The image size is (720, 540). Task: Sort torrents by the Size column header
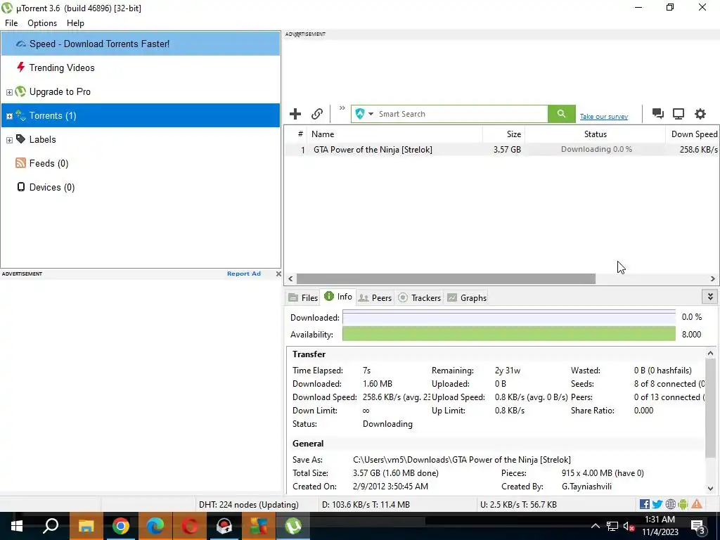click(503, 134)
